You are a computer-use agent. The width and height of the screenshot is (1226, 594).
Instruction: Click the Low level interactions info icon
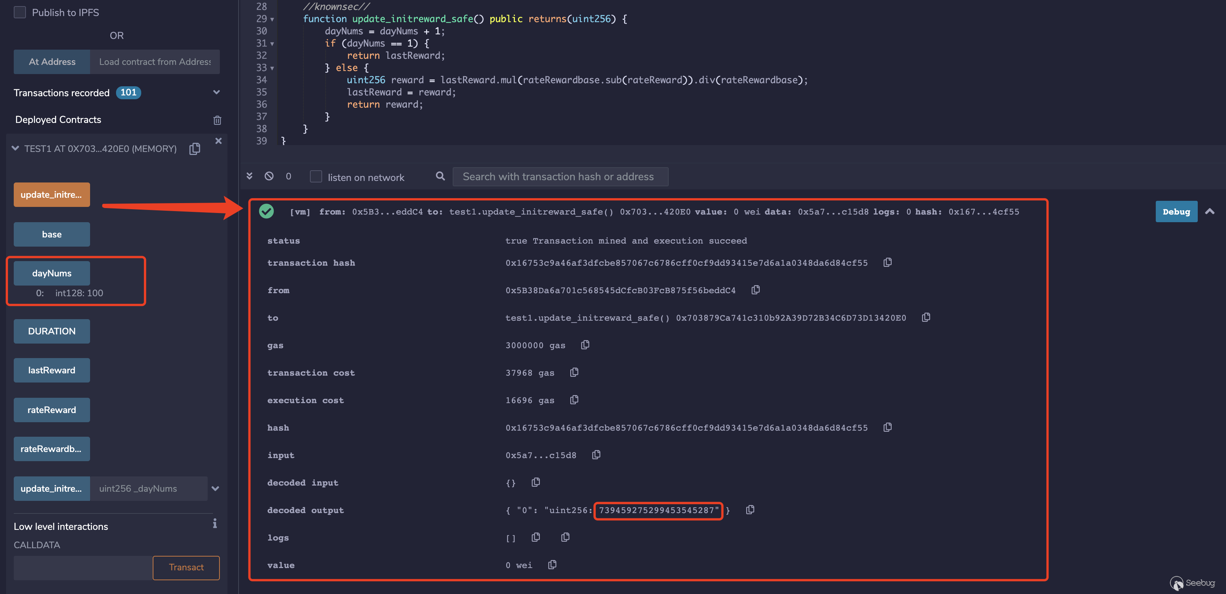[215, 523]
